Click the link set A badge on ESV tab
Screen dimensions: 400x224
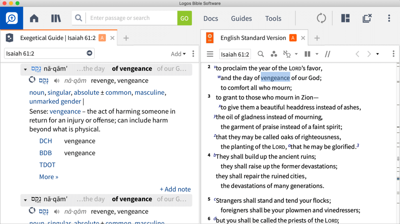pyautogui.click(x=293, y=38)
